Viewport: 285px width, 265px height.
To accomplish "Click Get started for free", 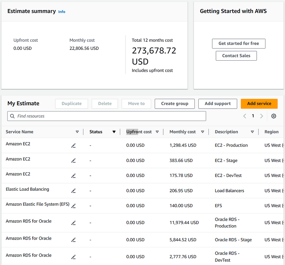I will pyautogui.click(x=239, y=43).
